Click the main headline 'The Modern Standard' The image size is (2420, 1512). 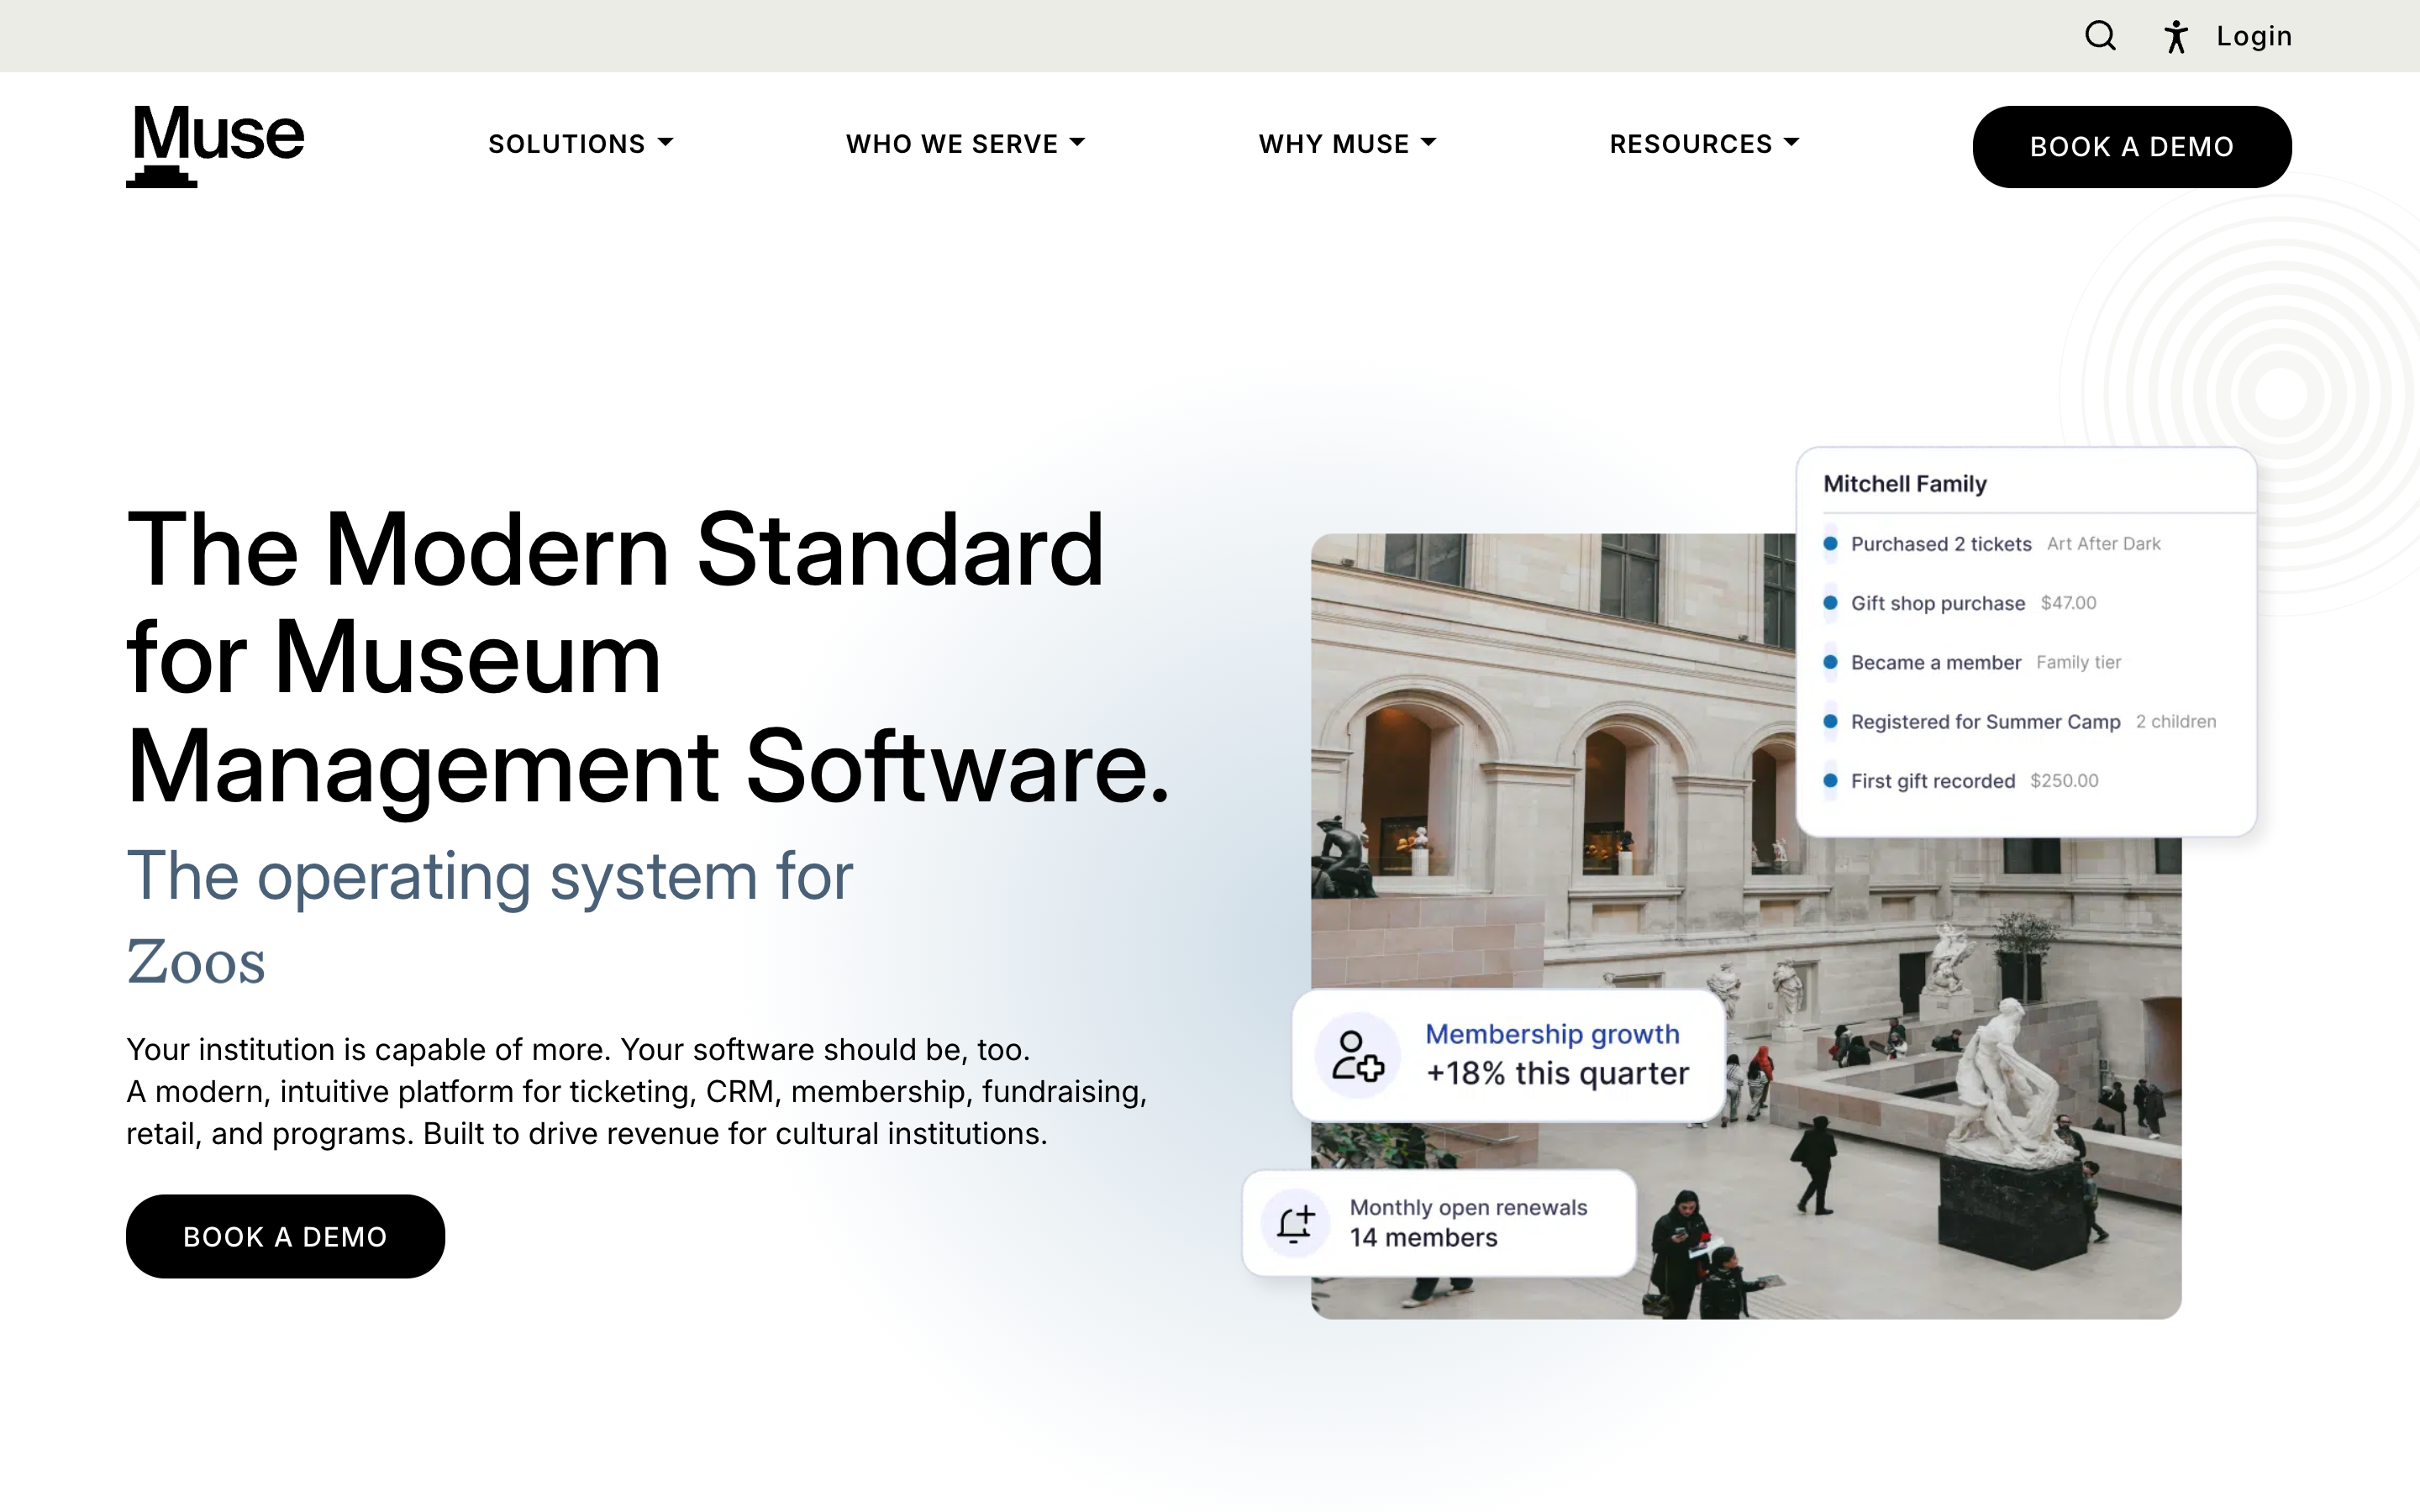615,551
